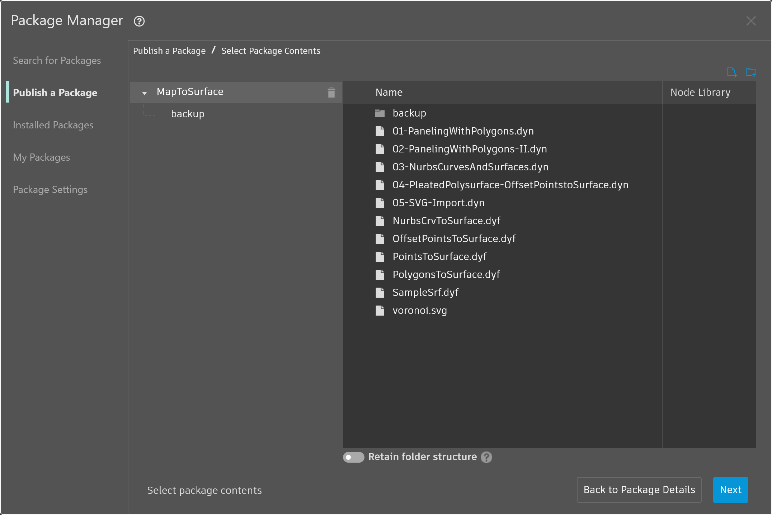Image resolution: width=772 pixels, height=515 pixels.
Task: Select 03-NurbsCurvesAndSurfaces.dyn file row
Action: [x=470, y=167]
